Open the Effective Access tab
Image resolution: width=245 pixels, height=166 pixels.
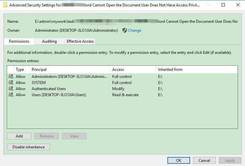coord(80,41)
